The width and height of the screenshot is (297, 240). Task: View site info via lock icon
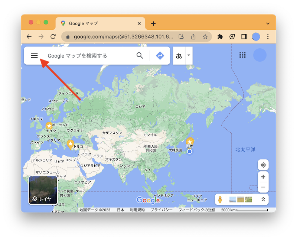coord(68,37)
